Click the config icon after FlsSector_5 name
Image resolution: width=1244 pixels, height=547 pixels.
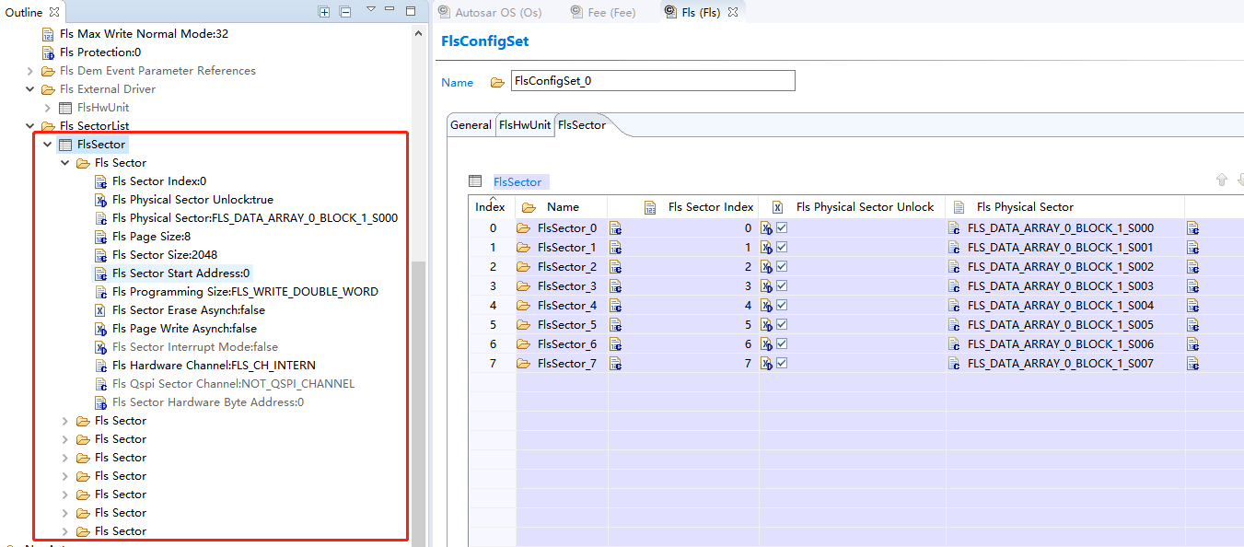coord(616,325)
